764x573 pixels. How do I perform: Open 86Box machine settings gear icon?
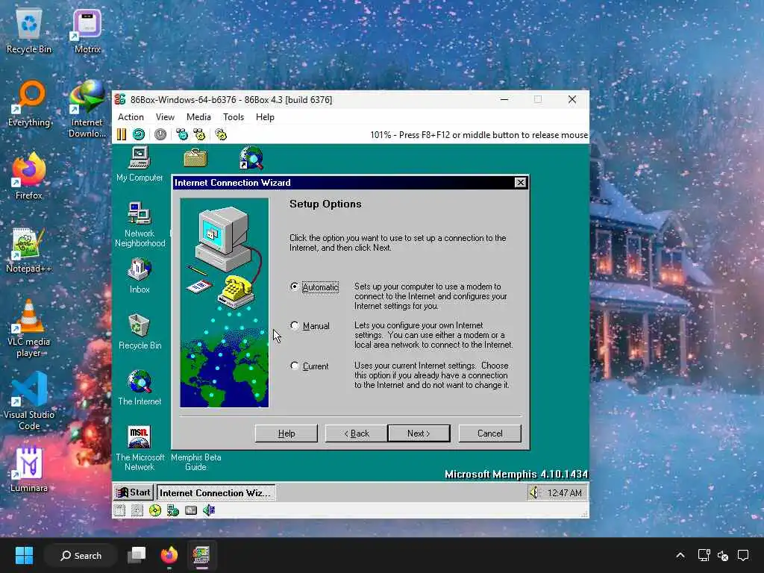pos(221,134)
